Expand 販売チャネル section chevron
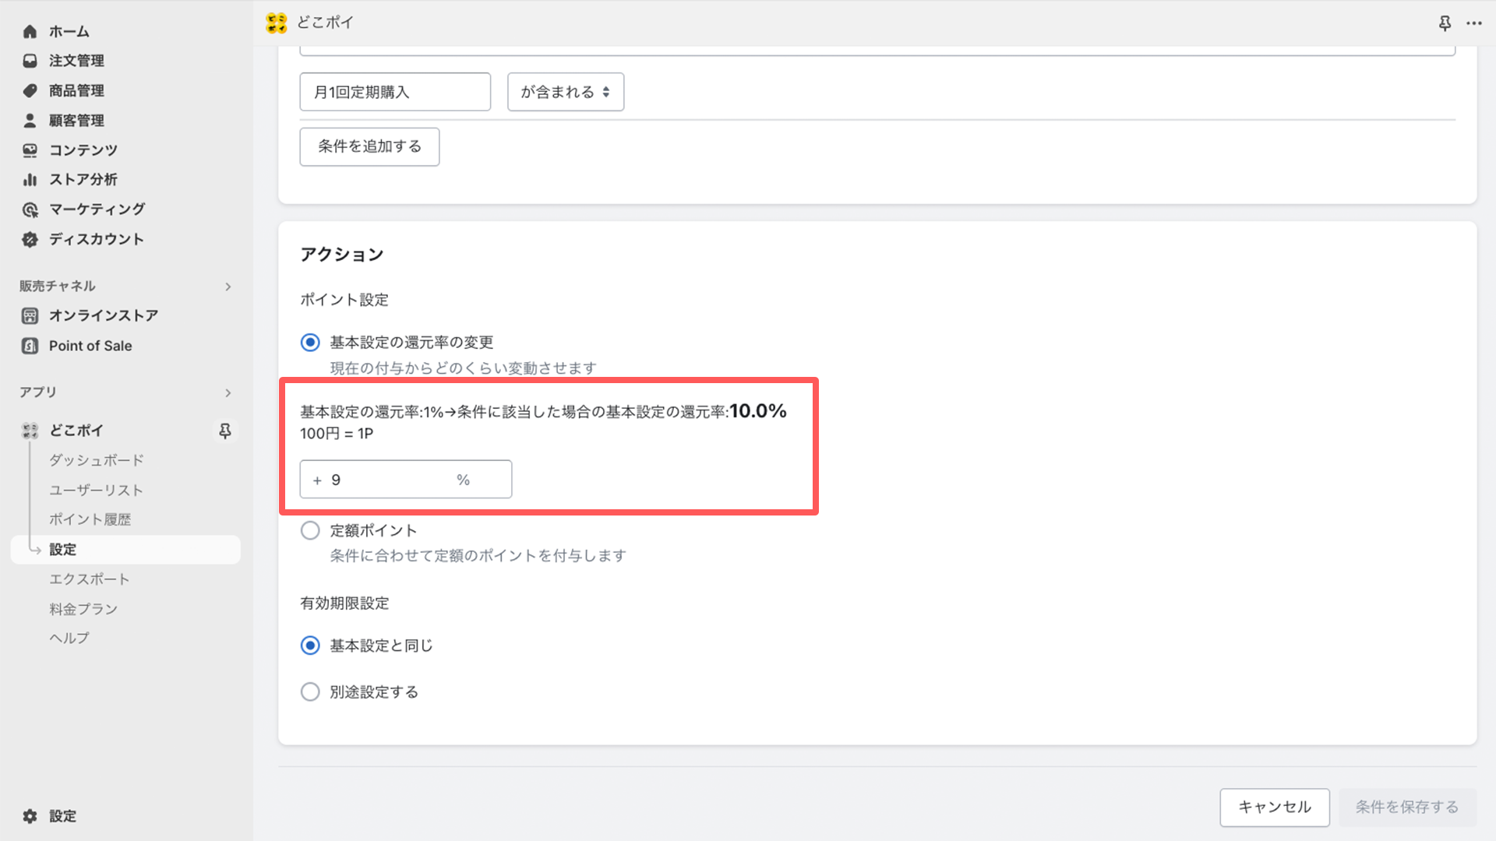The height and width of the screenshot is (841, 1496). [227, 286]
